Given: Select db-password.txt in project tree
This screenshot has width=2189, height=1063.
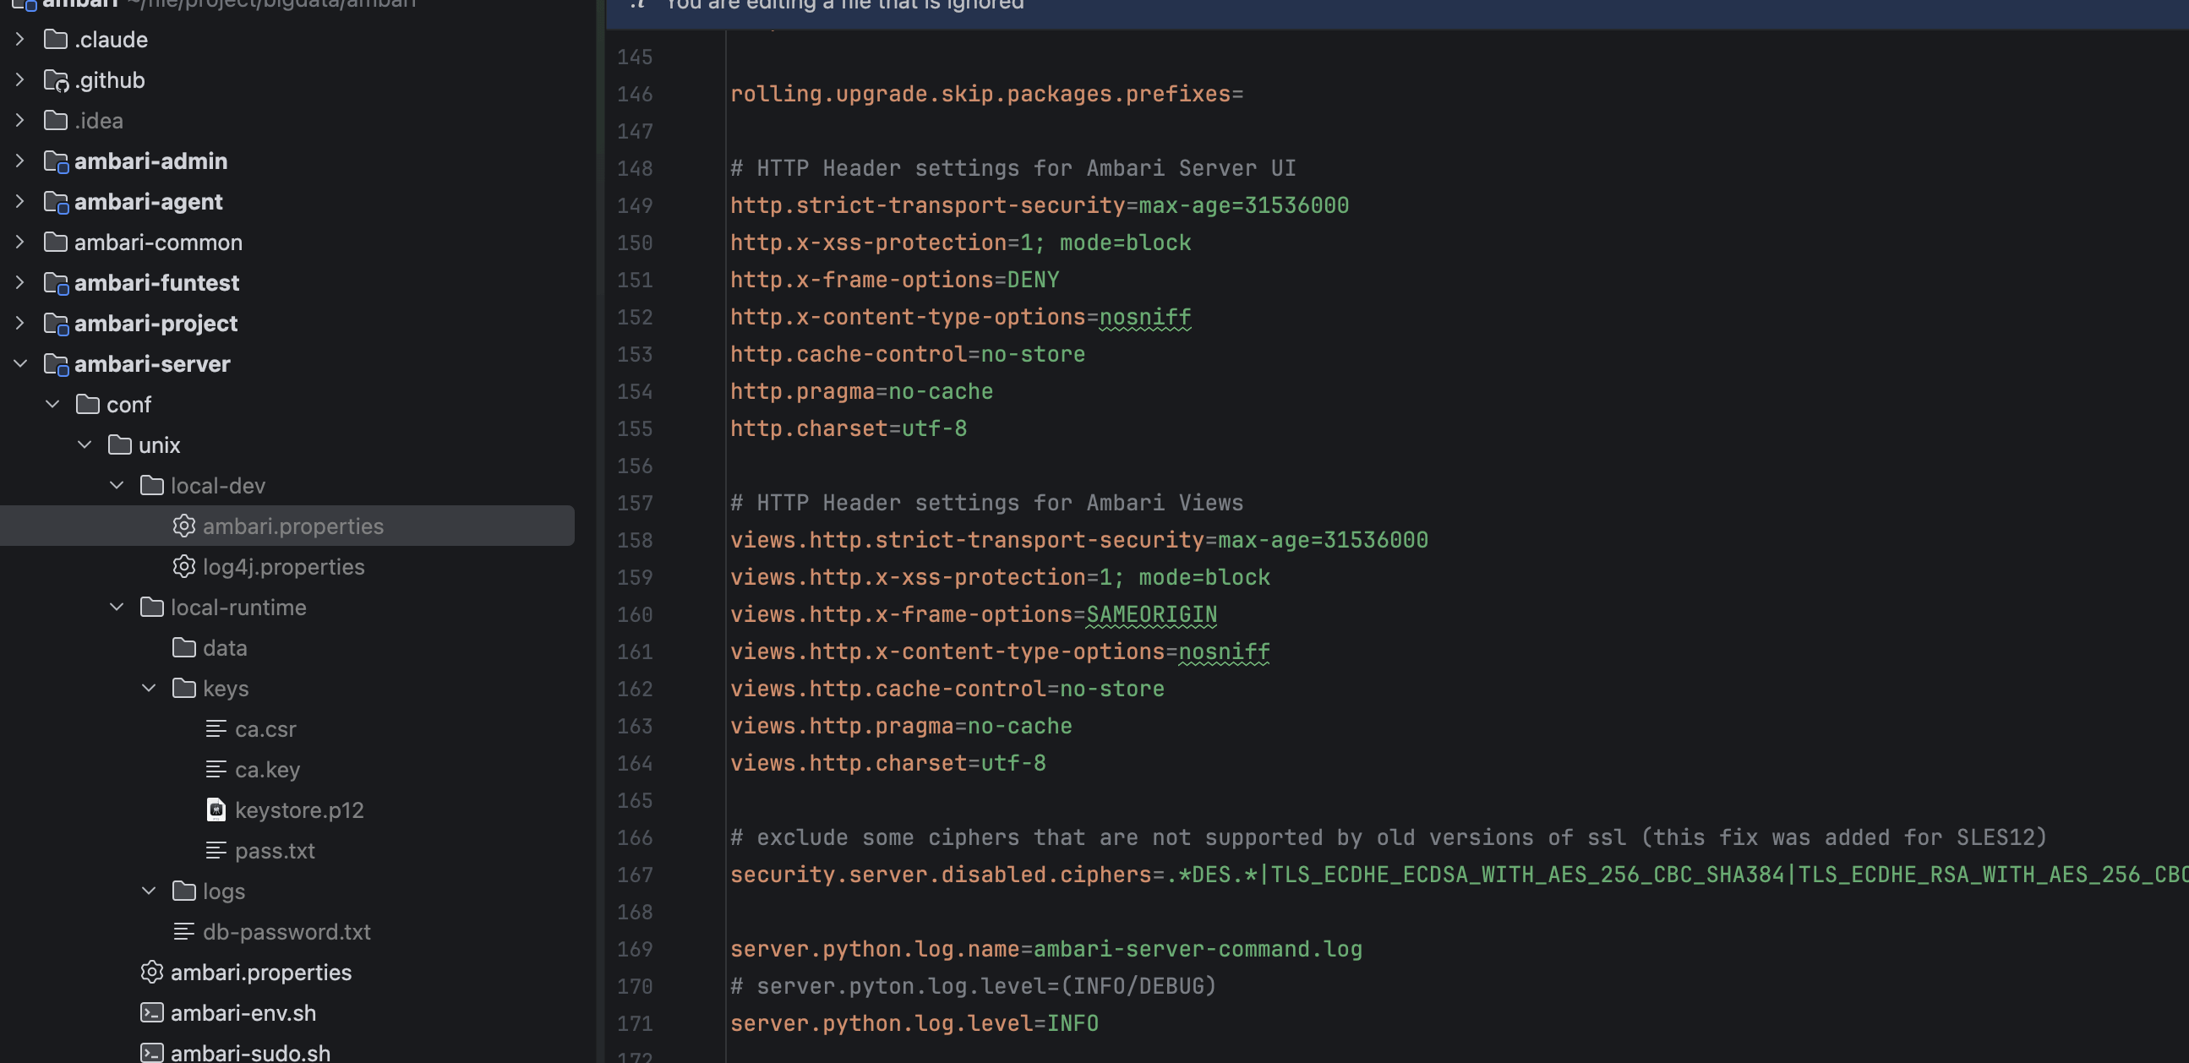Looking at the screenshot, I should tap(287, 931).
